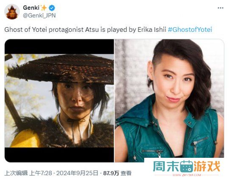Open the @Genki_JPN handle link

[39, 15]
